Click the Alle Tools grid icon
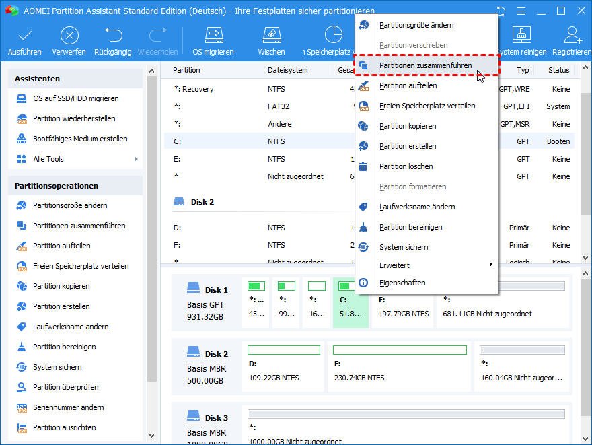The height and width of the screenshot is (445, 592). (22, 159)
